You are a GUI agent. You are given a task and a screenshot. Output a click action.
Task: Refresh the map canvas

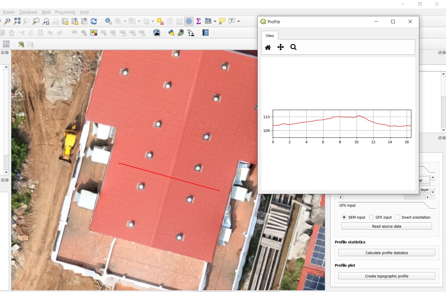click(93, 21)
